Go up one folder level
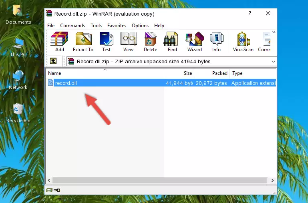Image resolution: width=308 pixels, height=203 pixels. 53,61
